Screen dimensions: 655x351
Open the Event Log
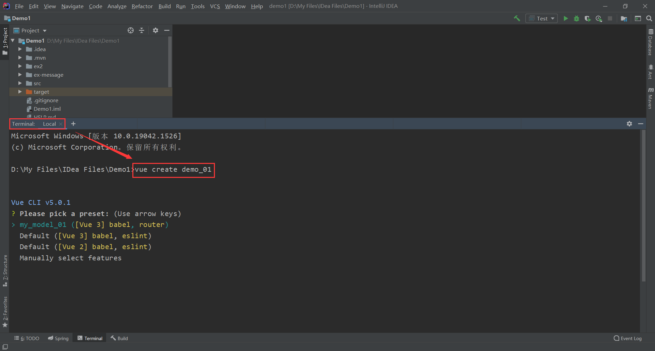click(x=628, y=338)
